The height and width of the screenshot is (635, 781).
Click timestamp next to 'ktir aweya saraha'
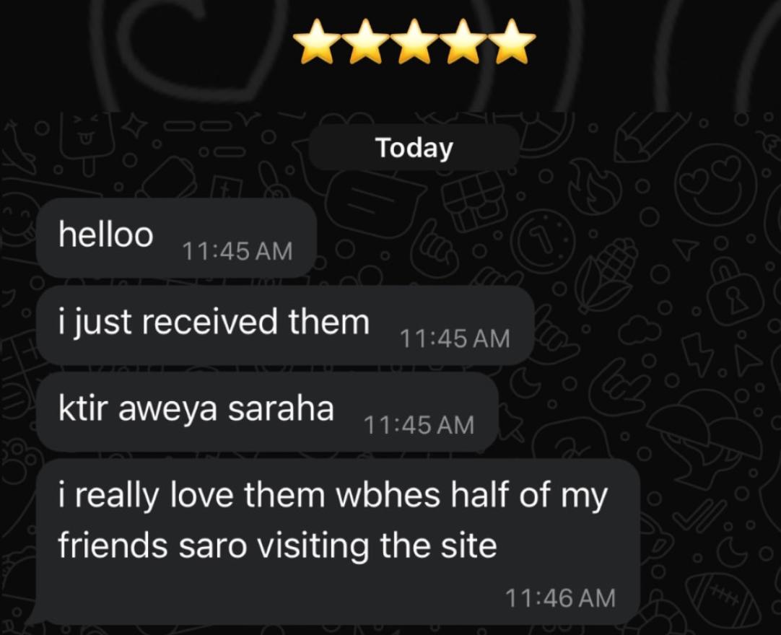[x=419, y=425]
